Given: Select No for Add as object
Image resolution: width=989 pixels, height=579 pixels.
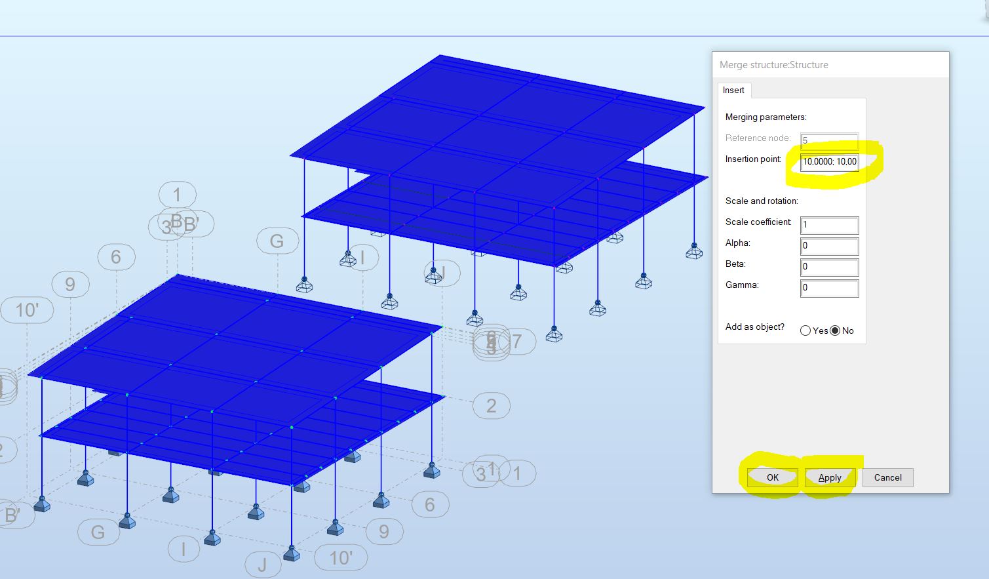Looking at the screenshot, I should (x=835, y=330).
